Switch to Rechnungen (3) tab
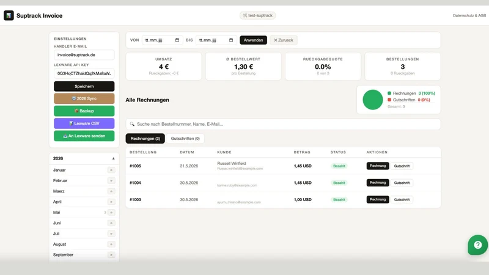The height and width of the screenshot is (275, 489). tap(145, 139)
